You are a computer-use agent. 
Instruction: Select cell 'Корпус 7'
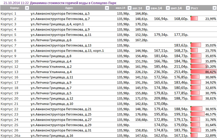tap(8, 45)
